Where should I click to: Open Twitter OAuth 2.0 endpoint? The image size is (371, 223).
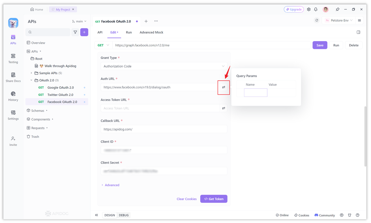click(57, 95)
